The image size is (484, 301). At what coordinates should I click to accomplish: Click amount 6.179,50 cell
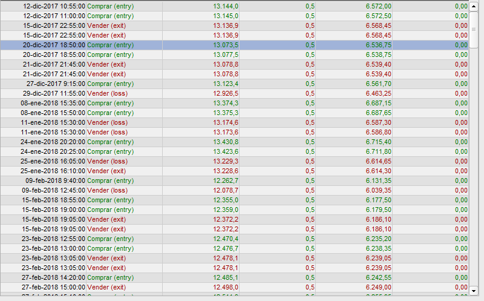[x=379, y=210]
